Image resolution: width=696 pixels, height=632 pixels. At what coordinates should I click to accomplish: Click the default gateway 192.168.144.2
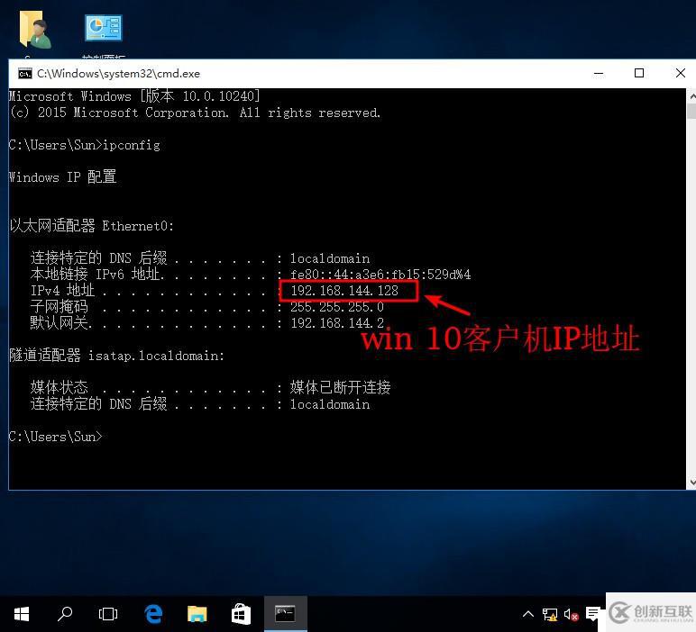[337, 322]
